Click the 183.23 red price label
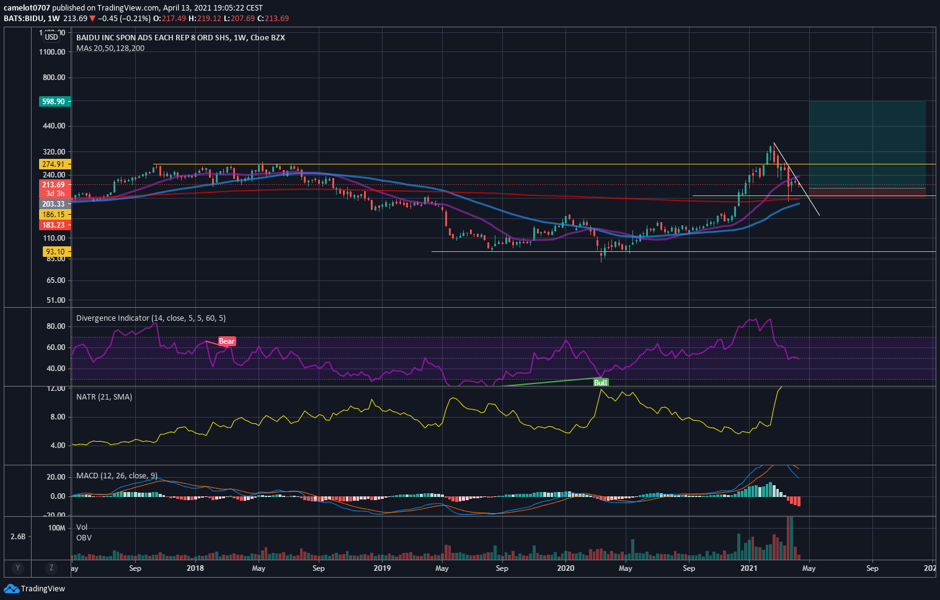Viewport: 940px width, 600px height. pyautogui.click(x=55, y=225)
